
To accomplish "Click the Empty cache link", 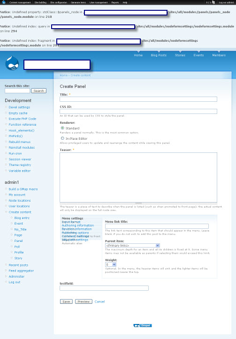I will (x=18, y=113).
